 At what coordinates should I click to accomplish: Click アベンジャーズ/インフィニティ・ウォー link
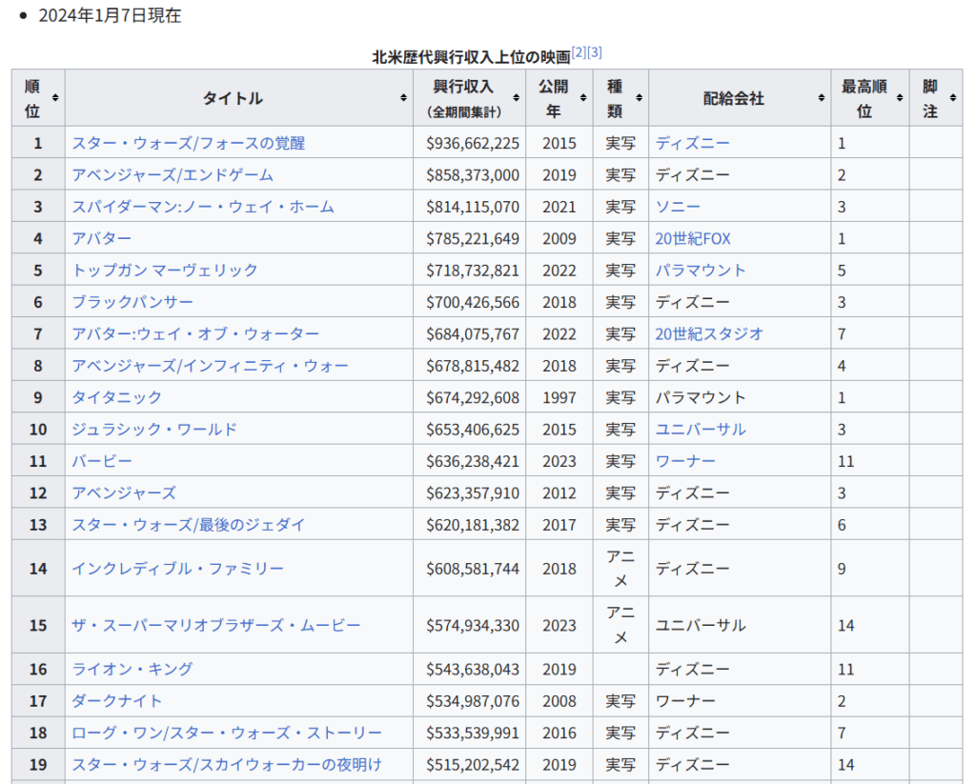(x=211, y=365)
